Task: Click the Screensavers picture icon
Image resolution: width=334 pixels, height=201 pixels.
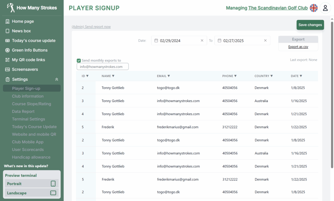Action: (8, 70)
